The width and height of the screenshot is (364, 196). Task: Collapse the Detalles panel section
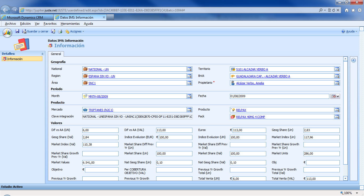[42, 54]
